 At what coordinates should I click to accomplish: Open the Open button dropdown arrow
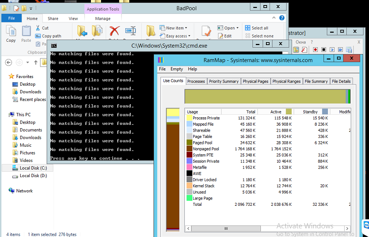(x=239, y=28)
